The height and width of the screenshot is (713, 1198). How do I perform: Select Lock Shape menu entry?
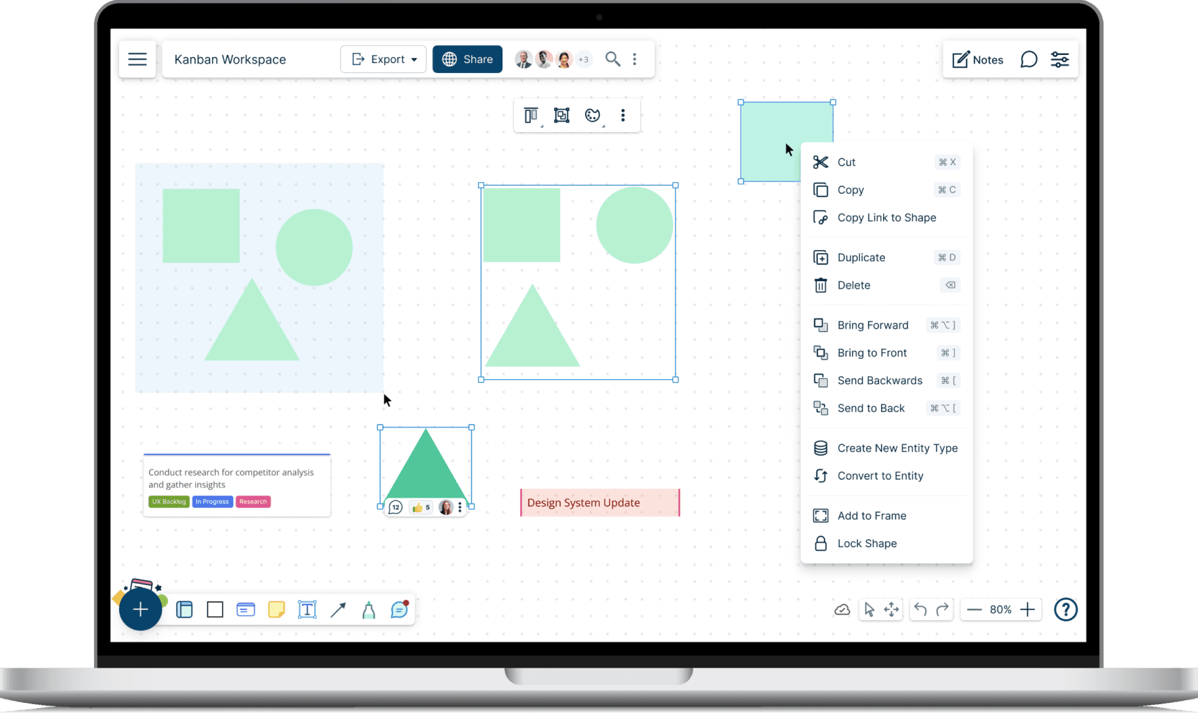[866, 543]
